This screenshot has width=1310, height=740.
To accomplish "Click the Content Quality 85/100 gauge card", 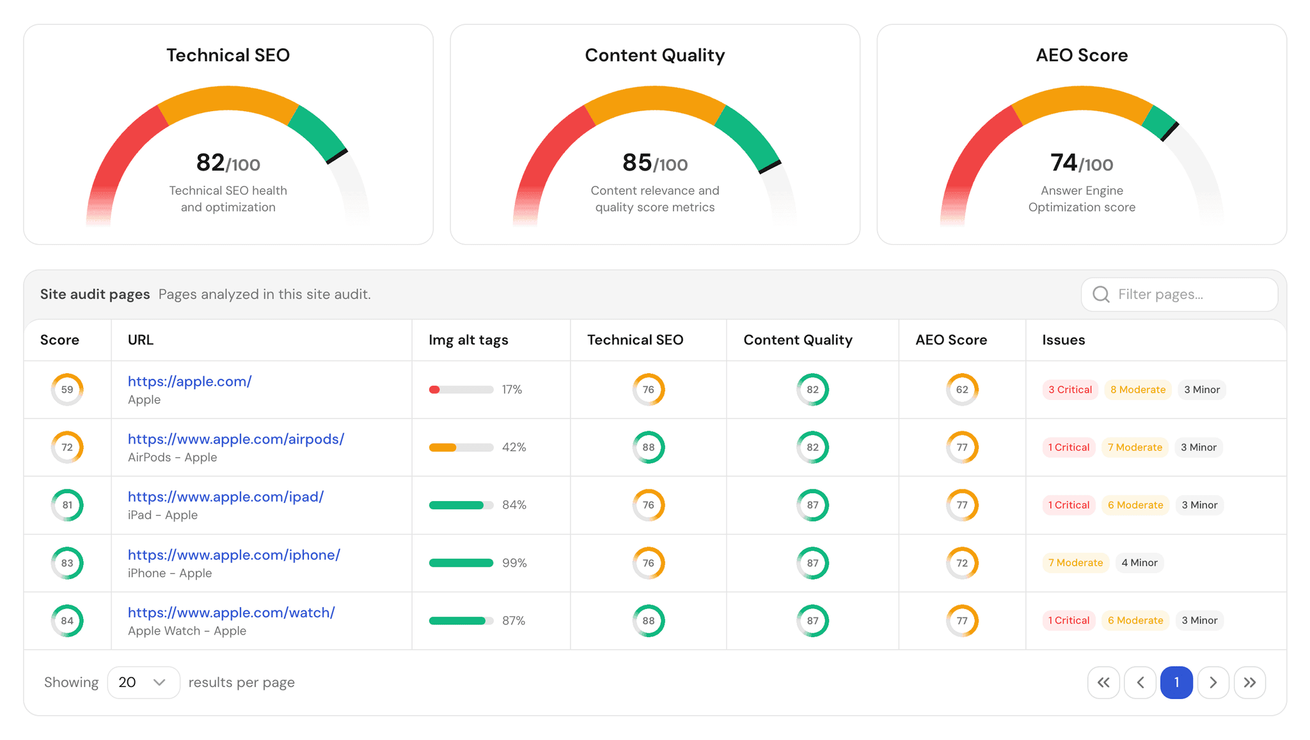I will point(655,134).
